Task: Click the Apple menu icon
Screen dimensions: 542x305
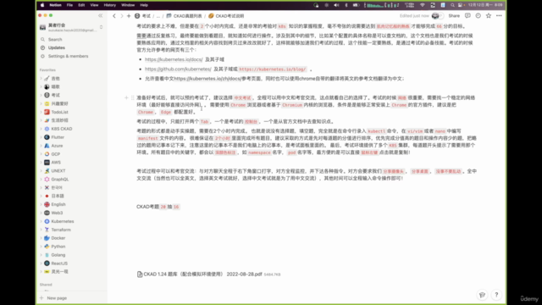Action: tap(42, 5)
